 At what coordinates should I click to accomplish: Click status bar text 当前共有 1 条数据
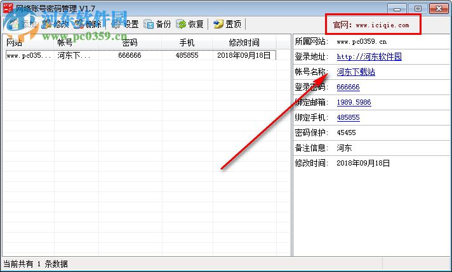[x=35, y=264]
